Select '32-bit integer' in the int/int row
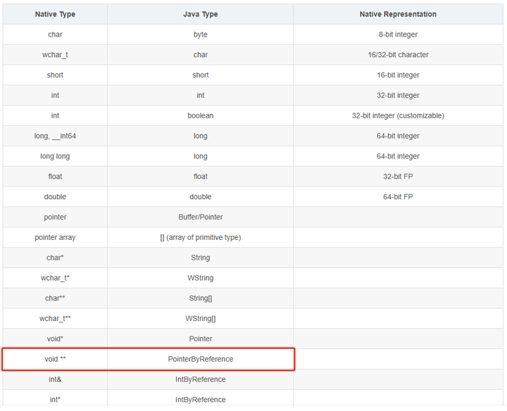 (398, 96)
